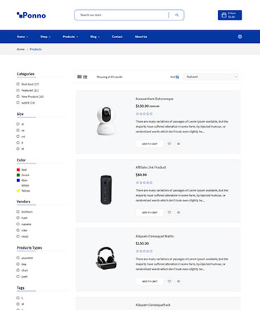Click star rating of Affiliate Link Product
The height and width of the screenshot is (310, 260).
click(x=144, y=182)
